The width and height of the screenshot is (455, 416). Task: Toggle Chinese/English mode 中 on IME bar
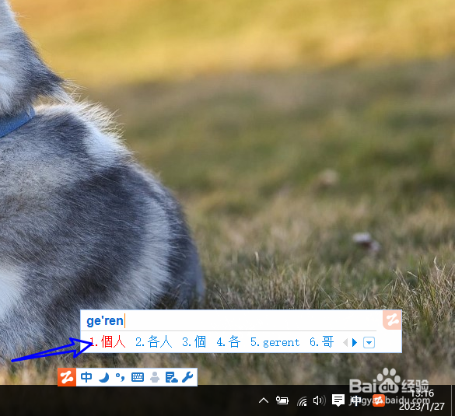[x=86, y=377]
